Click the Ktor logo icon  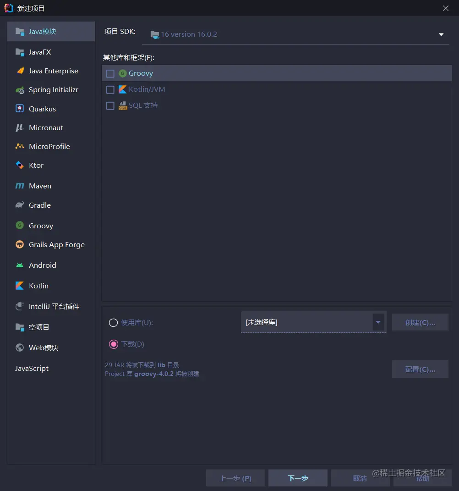pos(20,165)
